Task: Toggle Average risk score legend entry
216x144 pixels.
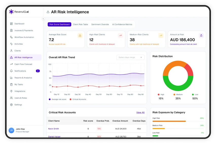Action: [58, 99]
